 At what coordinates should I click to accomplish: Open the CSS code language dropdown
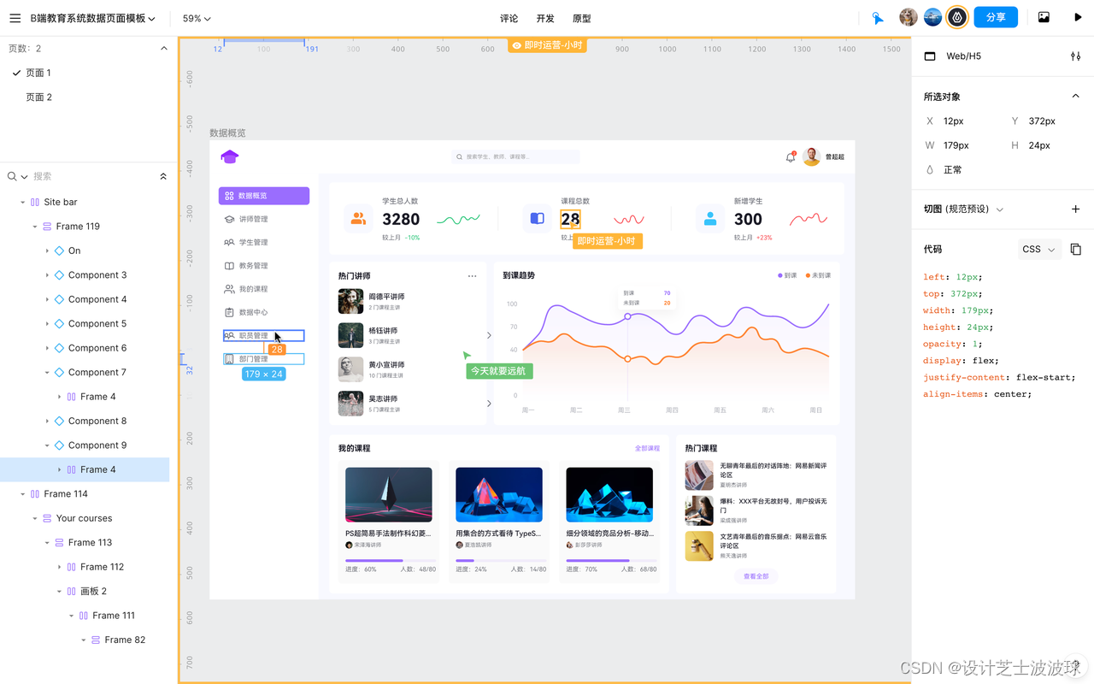point(1039,249)
